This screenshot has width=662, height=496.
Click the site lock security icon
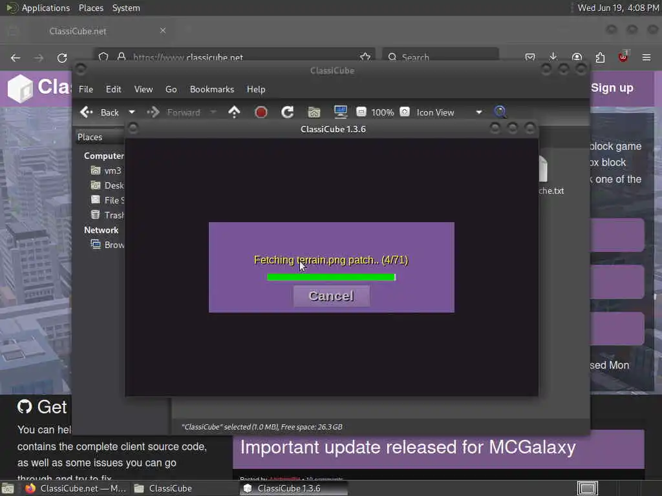click(122, 57)
